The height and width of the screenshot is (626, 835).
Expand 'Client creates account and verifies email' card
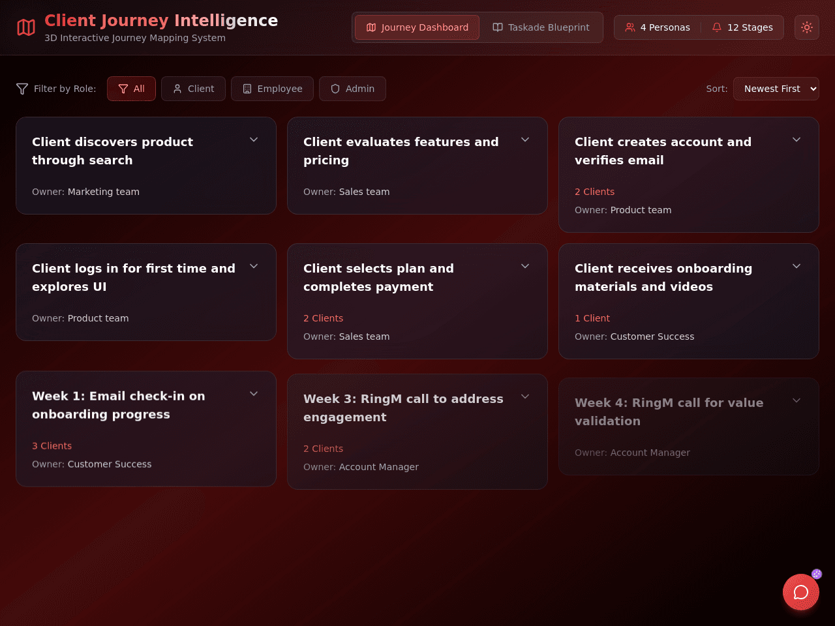click(797, 140)
